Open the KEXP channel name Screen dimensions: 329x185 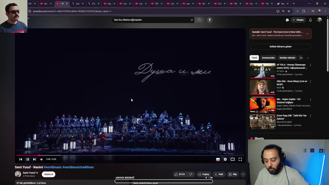279,88
